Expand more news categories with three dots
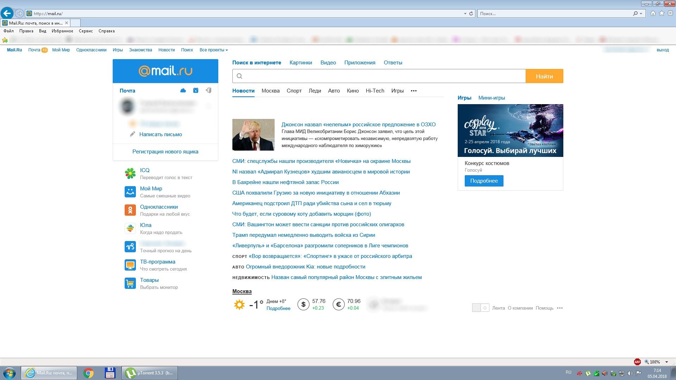The image size is (676, 380). click(x=414, y=91)
